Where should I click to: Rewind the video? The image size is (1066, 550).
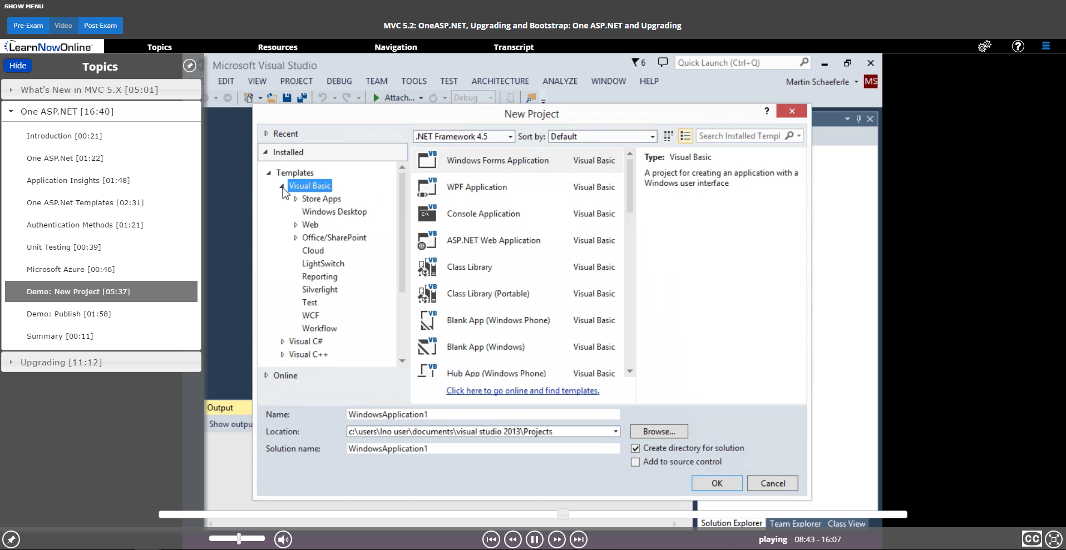point(512,539)
